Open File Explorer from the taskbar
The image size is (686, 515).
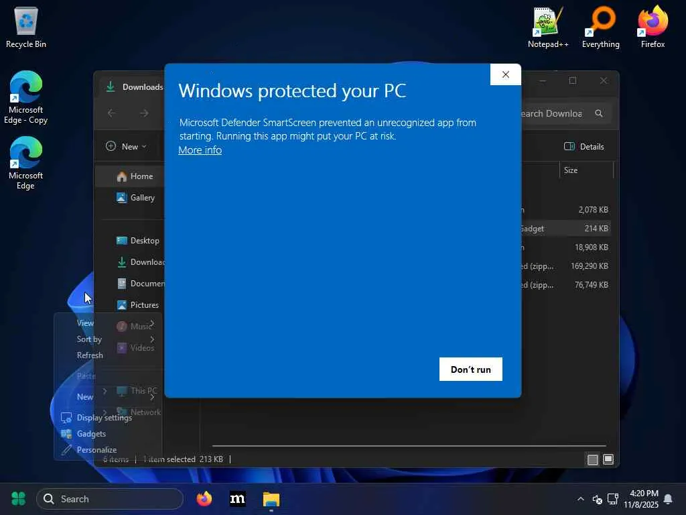[271, 499]
